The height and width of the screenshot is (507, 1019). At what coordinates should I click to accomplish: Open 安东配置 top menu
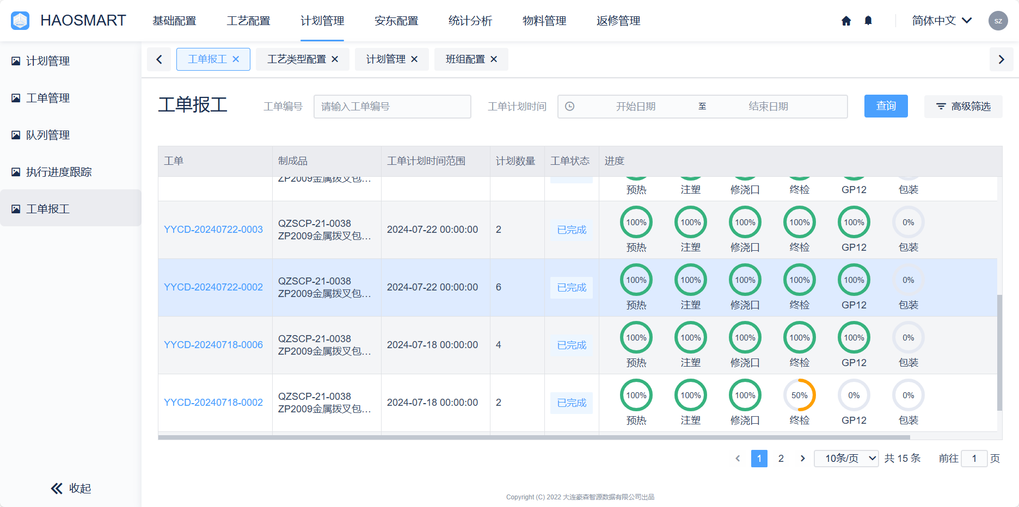396,21
